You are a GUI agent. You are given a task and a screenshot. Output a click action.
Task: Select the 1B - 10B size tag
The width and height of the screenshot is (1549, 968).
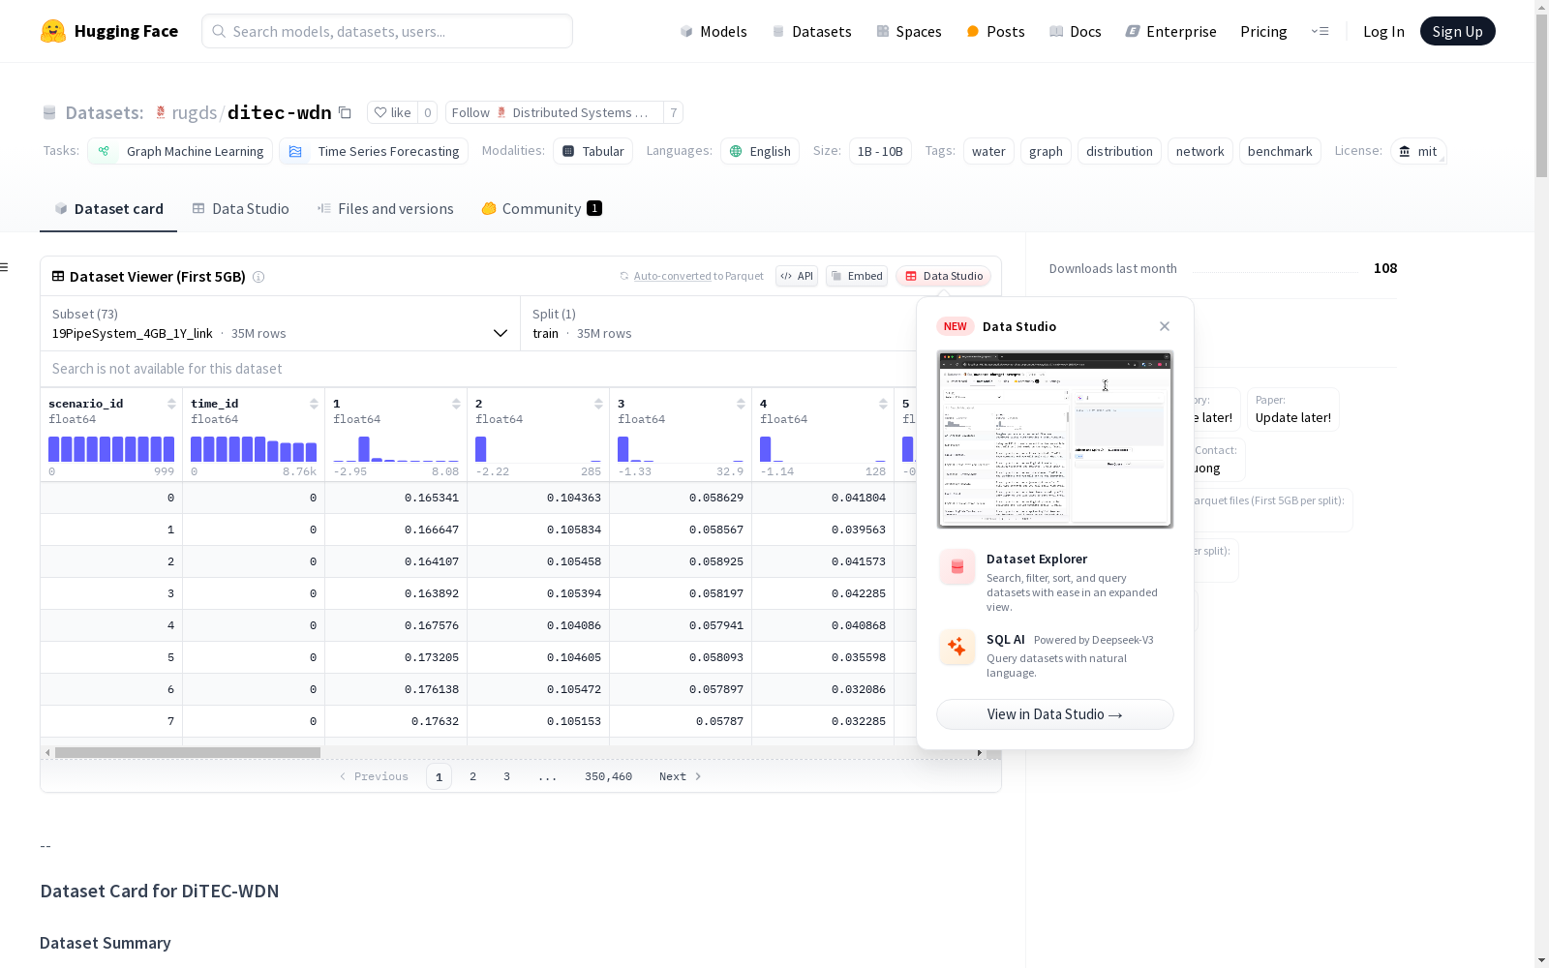tap(880, 151)
